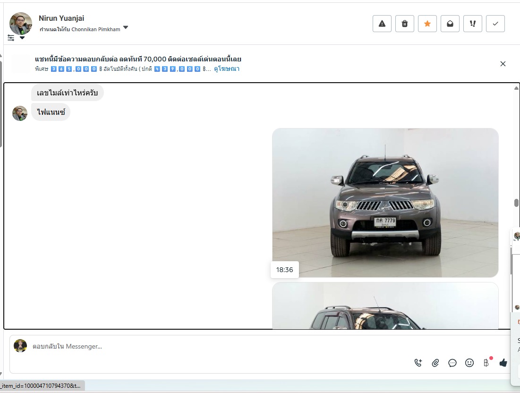Click the Baht payment request icon
Screen dimensions: 520x393
(486, 363)
